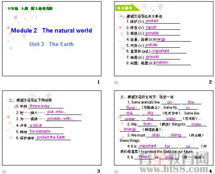Click the phrase "a lot of" on slide 3
Screen dimensions: 215x174
point(36,125)
